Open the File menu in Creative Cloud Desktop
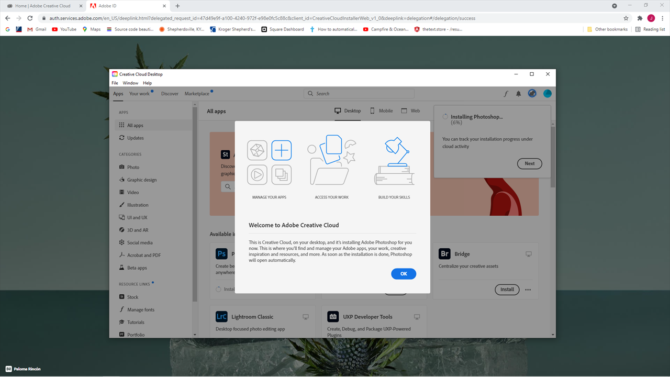The height and width of the screenshot is (377, 670). point(115,83)
